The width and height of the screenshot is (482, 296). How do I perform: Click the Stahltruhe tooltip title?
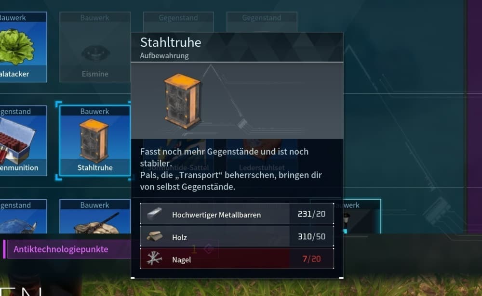tap(171, 42)
